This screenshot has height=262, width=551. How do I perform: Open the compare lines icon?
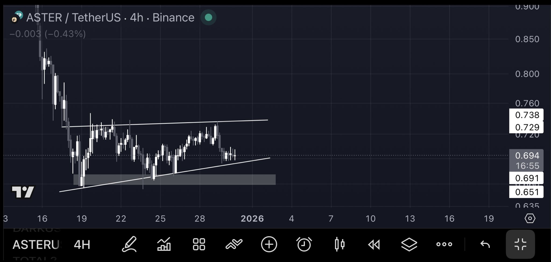[x=234, y=244]
